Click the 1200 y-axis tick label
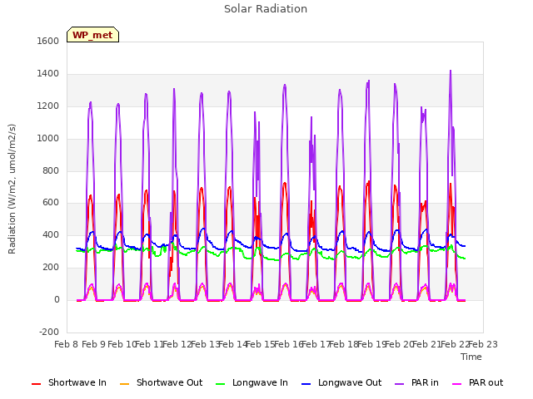This screenshot has height=399, width=533. (x=48, y=106)
